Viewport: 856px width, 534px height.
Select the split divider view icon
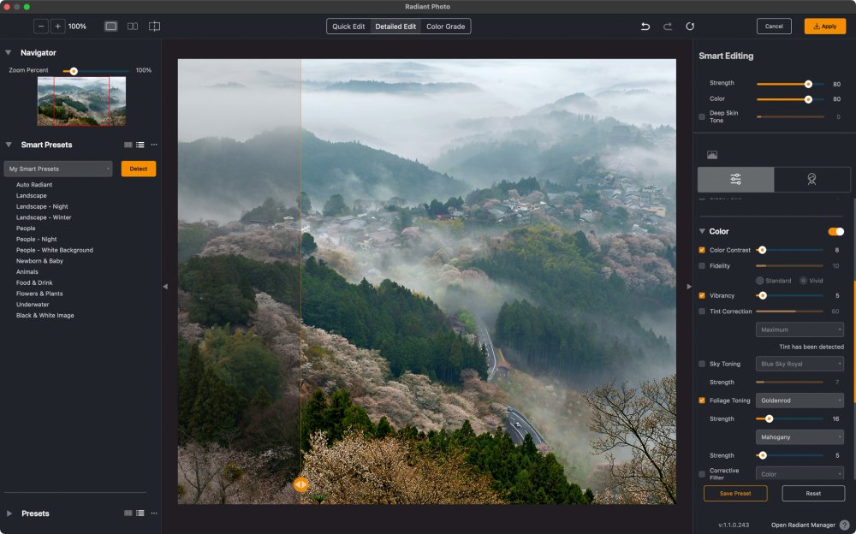tap(154, 27)
